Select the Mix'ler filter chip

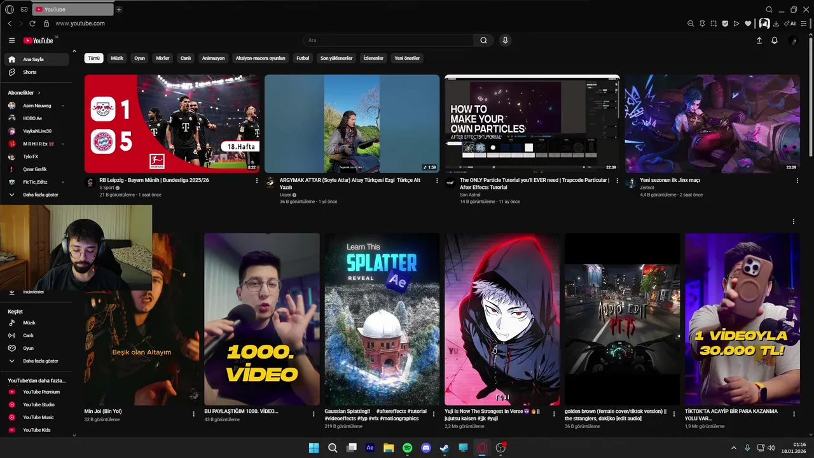163,58
